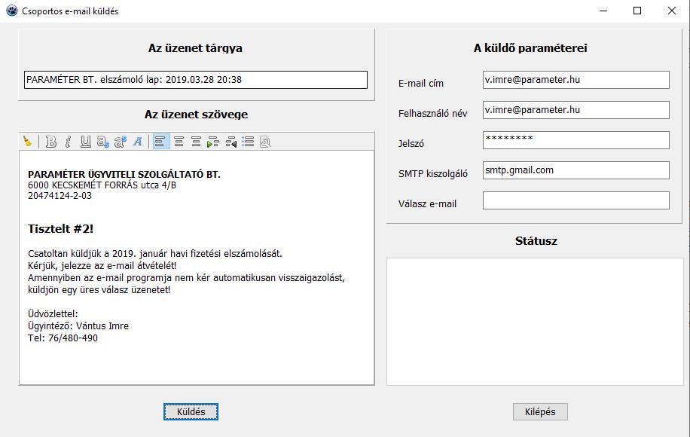Viewport: 690px width, 437px height.
Task: Minimize the Csoportos e-mail küldés window
Action: 603,11
